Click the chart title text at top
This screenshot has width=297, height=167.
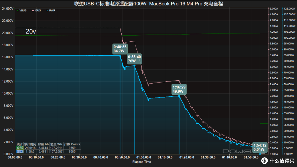148,4
